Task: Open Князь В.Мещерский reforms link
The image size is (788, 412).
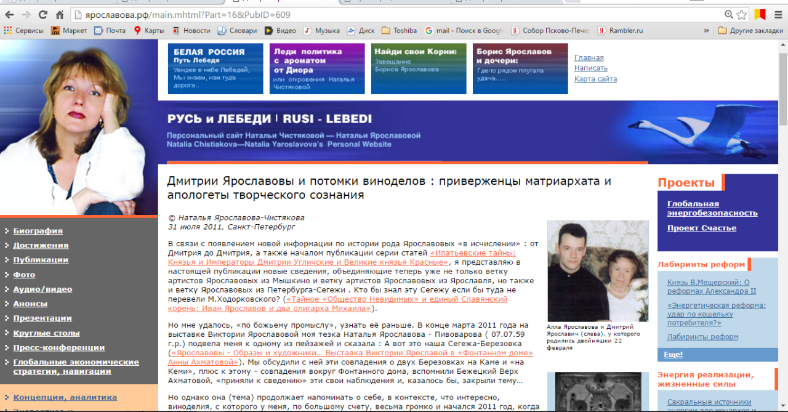Action: pos(712,286)
